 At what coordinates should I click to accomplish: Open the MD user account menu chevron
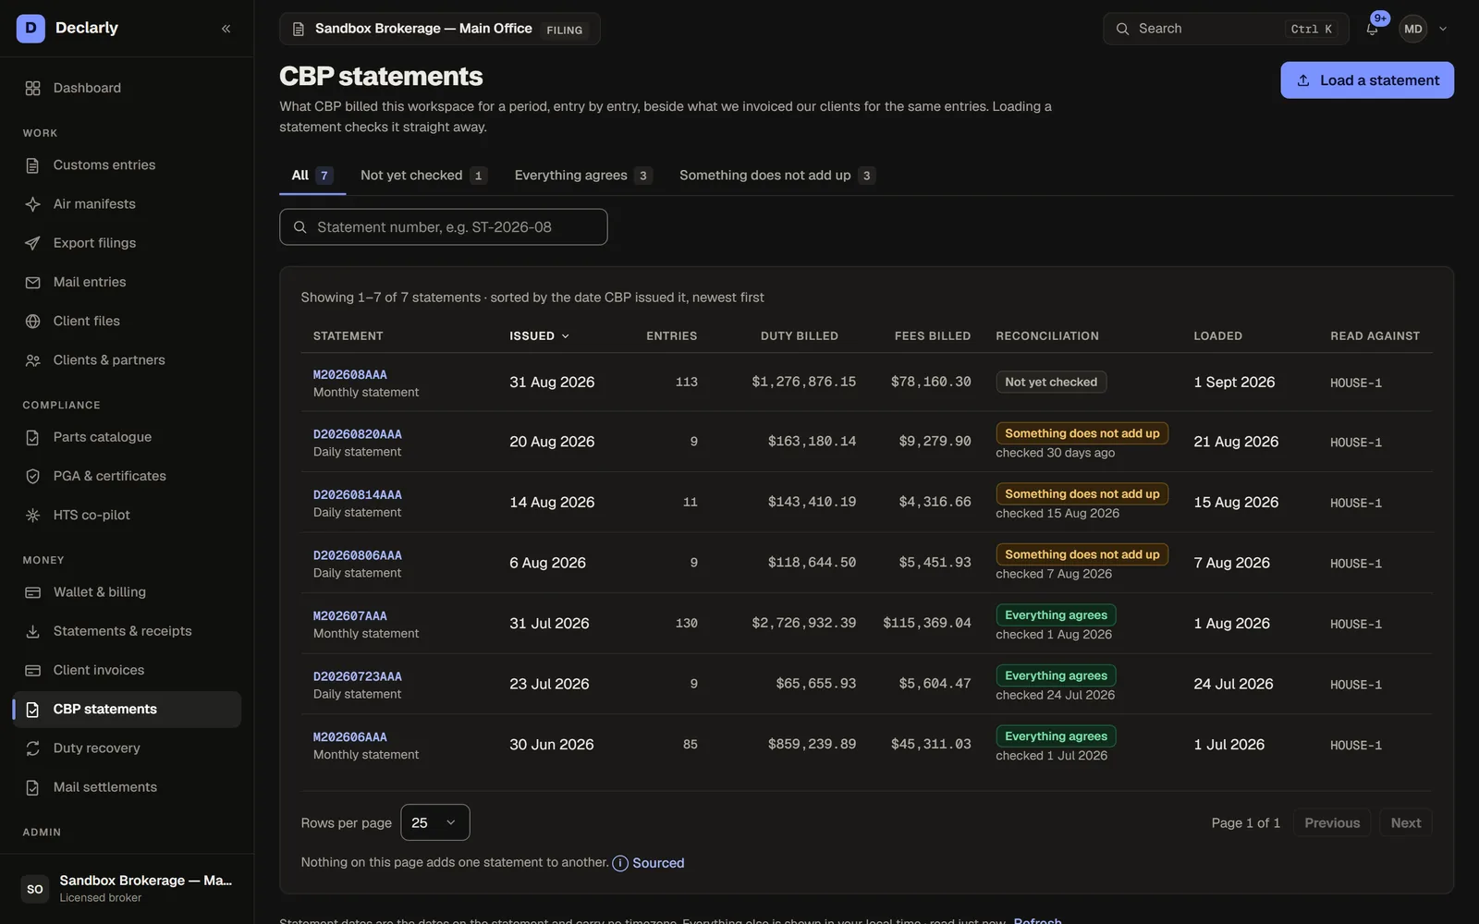click(1443, 29)
